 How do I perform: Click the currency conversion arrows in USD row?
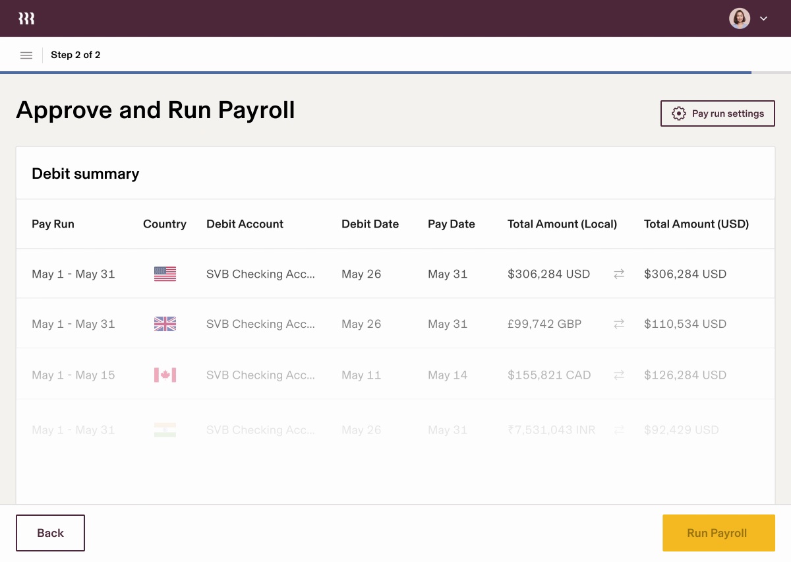tap(619, 274)
